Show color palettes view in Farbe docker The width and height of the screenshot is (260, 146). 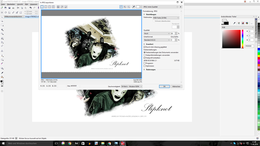coord(247,23)
